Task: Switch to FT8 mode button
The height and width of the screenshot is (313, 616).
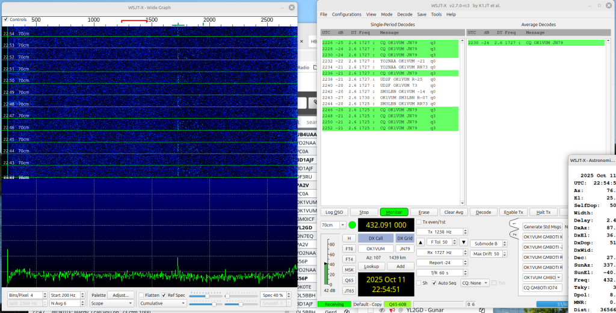Action: click(x=349, y=249)
